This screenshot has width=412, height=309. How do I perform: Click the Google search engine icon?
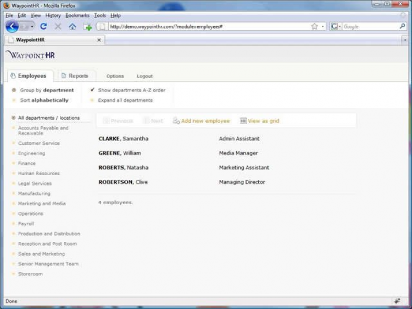tap(333, 26)
